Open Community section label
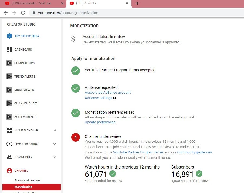This screenshot has height=193, width=244. [24, 157]
